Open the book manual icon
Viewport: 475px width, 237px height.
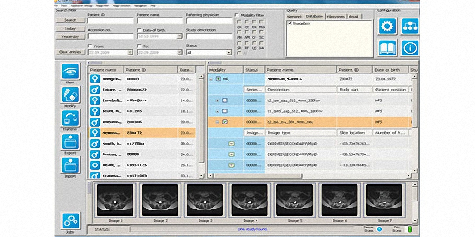387,48
